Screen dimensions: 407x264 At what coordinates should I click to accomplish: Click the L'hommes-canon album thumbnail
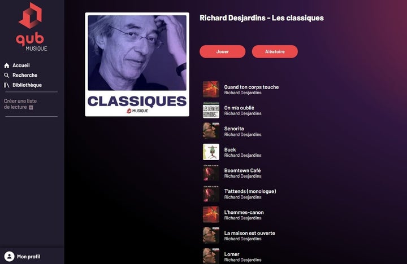tap(211, 214)
